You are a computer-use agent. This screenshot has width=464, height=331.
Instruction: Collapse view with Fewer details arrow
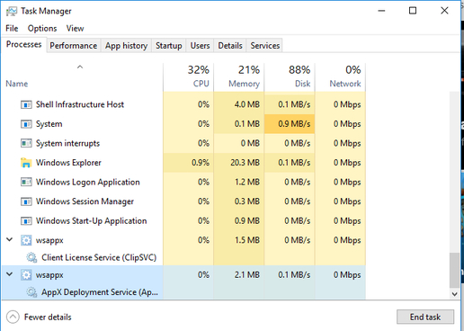coord(13,317)
